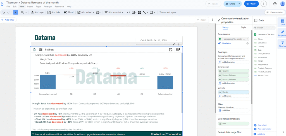Image resolution: width=286 pixels, height=136 pixels.
Task: Toggle Pause updates button
Action: pos(275,12)
